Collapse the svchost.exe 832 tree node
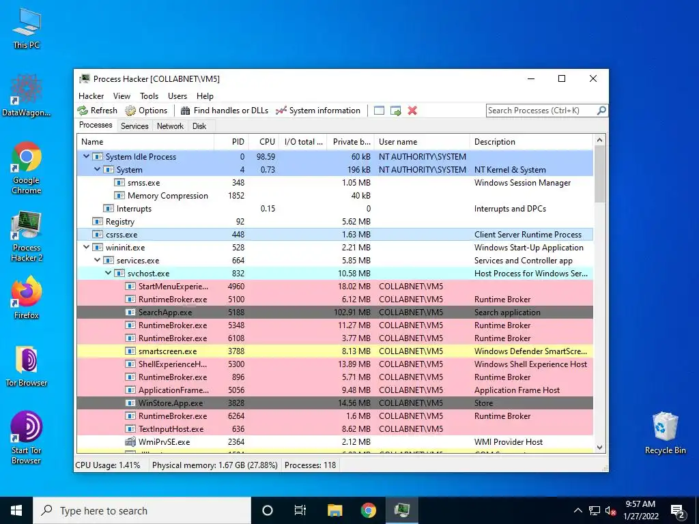 coord(109,273)
